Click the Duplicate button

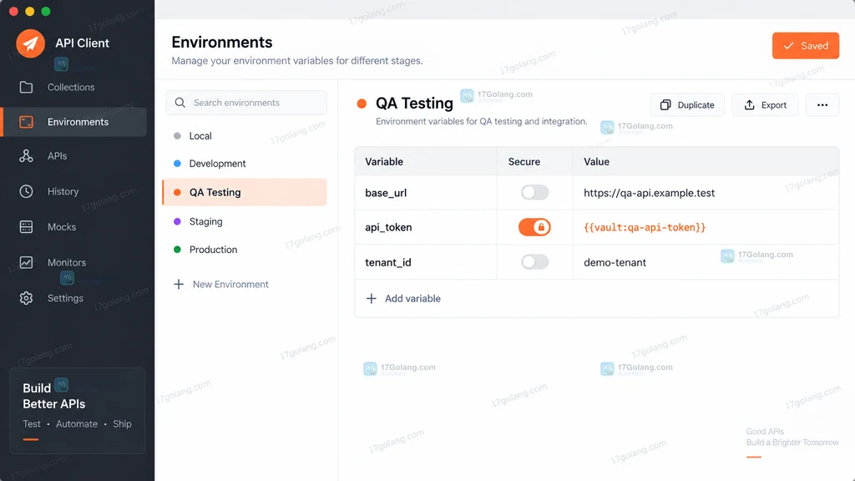tap(687, 104)
